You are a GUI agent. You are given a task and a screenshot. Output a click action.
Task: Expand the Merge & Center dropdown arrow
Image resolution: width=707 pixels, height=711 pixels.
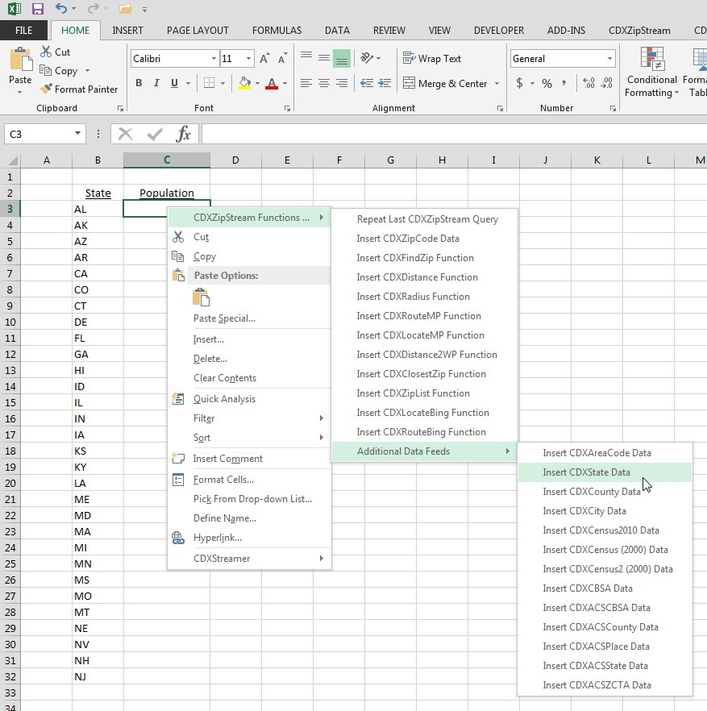[497, 84]
